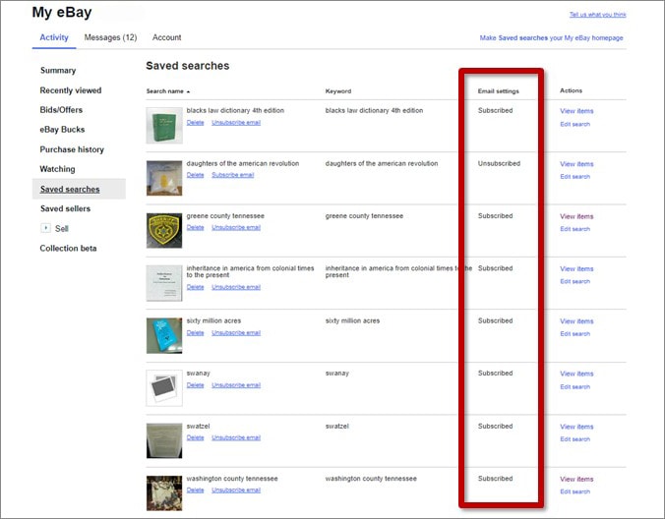
Task: Open eBay Bucks in sidebar
Action: [x=62, y=129]
